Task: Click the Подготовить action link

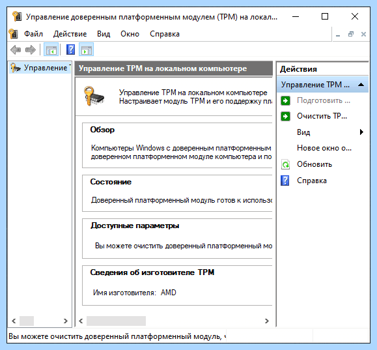Action: coord(324,100)
